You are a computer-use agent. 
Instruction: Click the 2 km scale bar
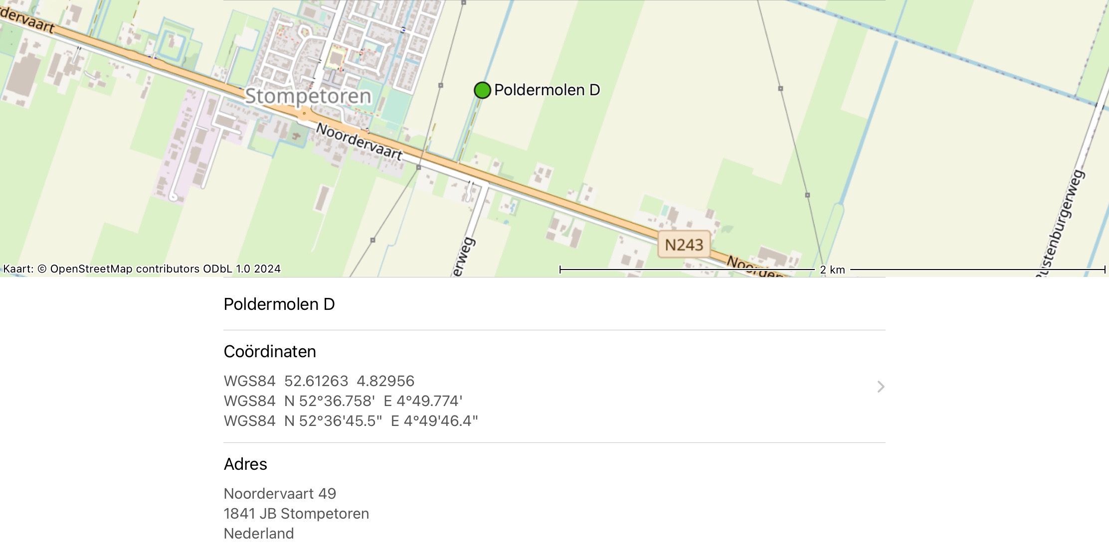click(832, 270)
